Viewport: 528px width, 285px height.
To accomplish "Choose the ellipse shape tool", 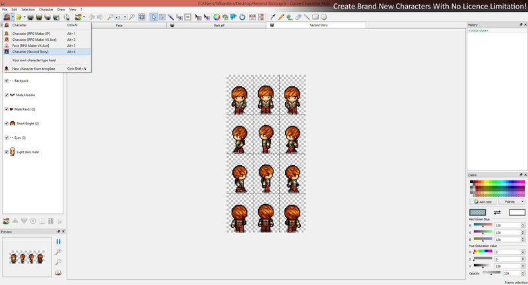I will coord(323,17).
